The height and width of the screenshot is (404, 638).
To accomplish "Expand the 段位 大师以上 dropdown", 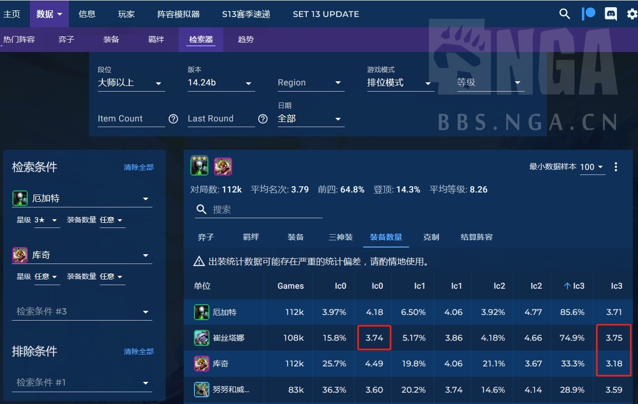I will pyautogui.click(x=131, y=83).
